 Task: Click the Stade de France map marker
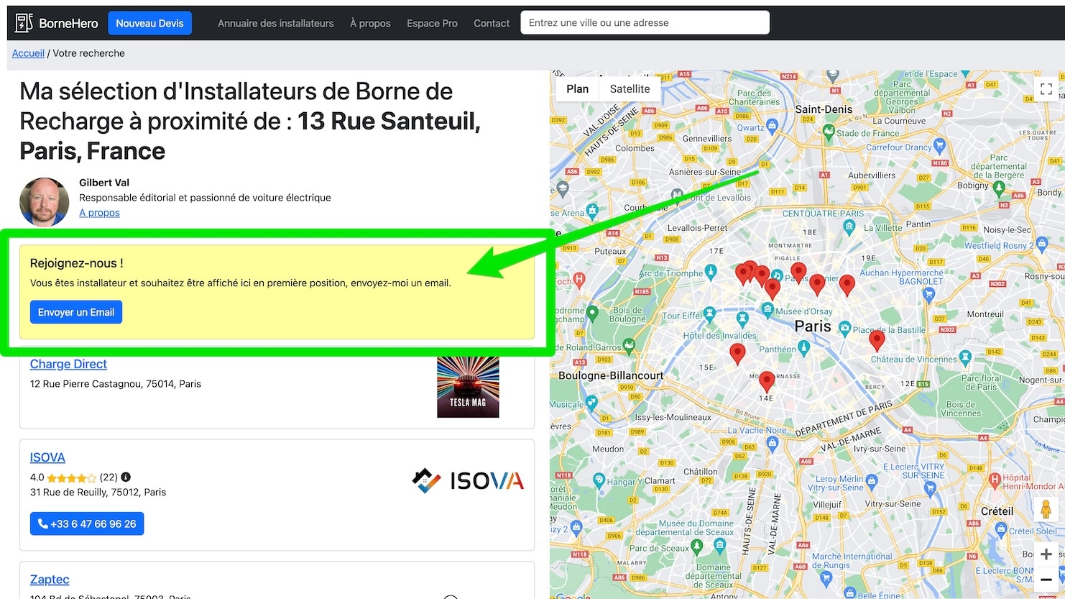828,132
